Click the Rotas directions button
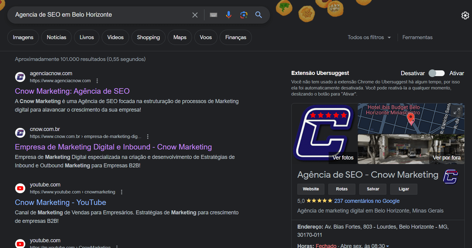The image size is (472, 248). 342,189
